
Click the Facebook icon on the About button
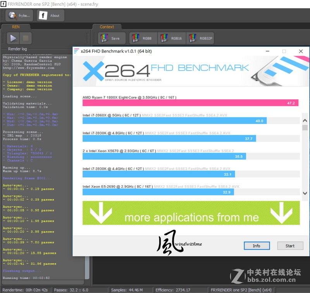point(43,16)
